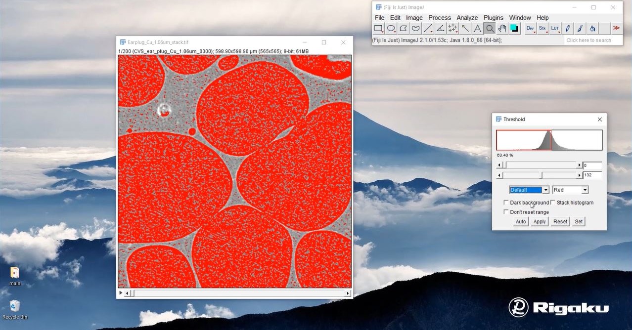Image resolution: width=632 pixels, height=330 pixels.
Task: Open the Analyze menu
Action: coord(466,17)
